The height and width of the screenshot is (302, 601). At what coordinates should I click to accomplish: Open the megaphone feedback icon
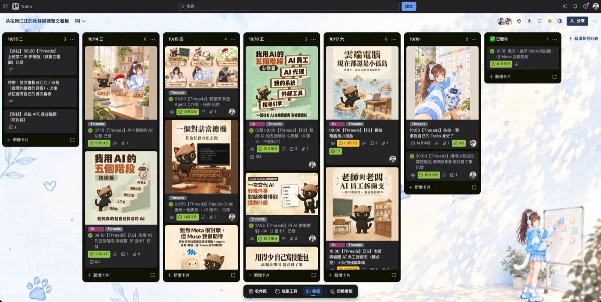565,6
